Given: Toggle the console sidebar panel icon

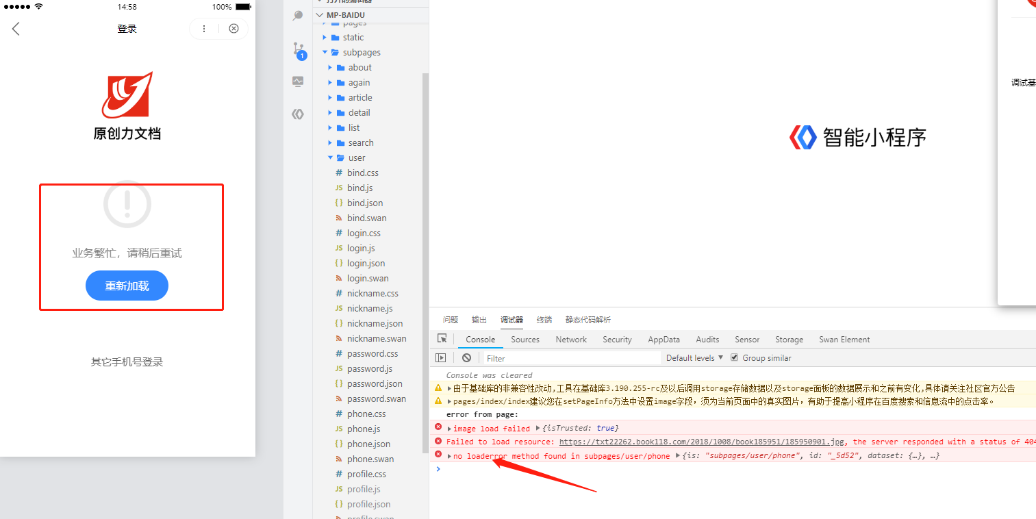Looking at the screenshot, I should (x=441, y=358).
